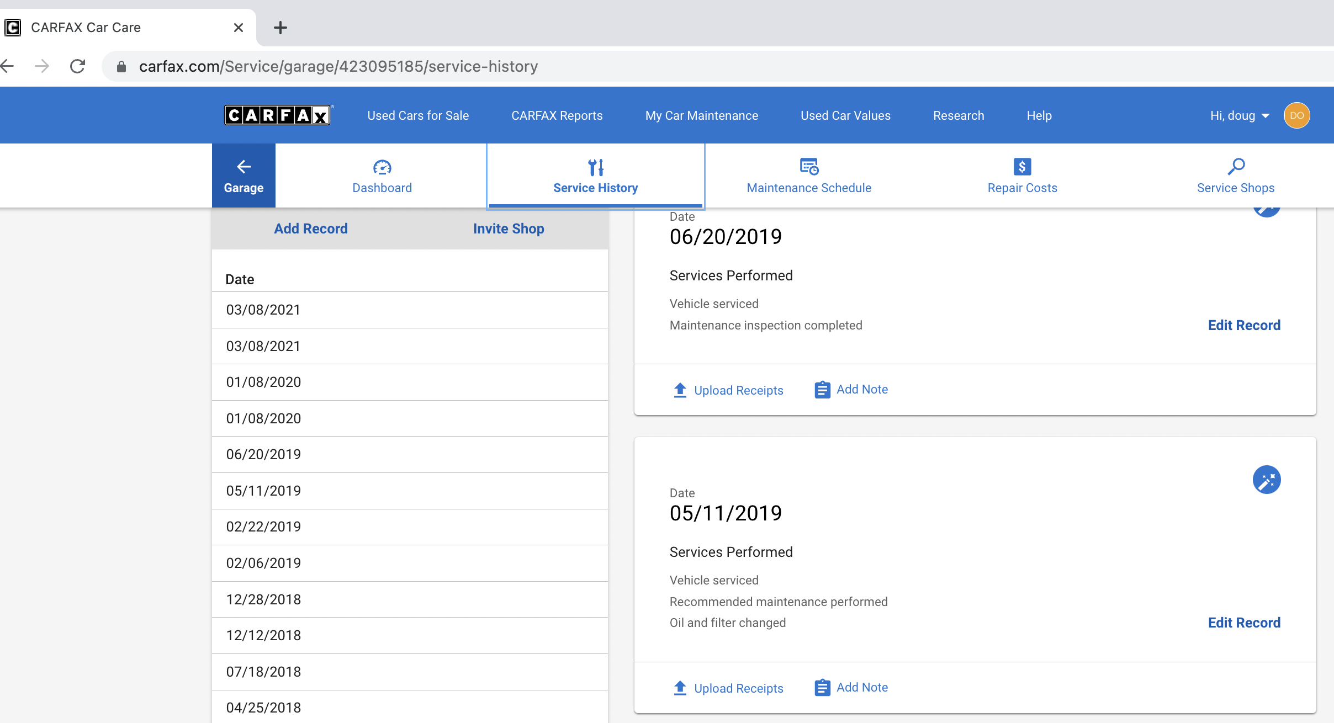The image size is (1334, 723).
Task: Click the browser address bar URL
Action: 338,67
